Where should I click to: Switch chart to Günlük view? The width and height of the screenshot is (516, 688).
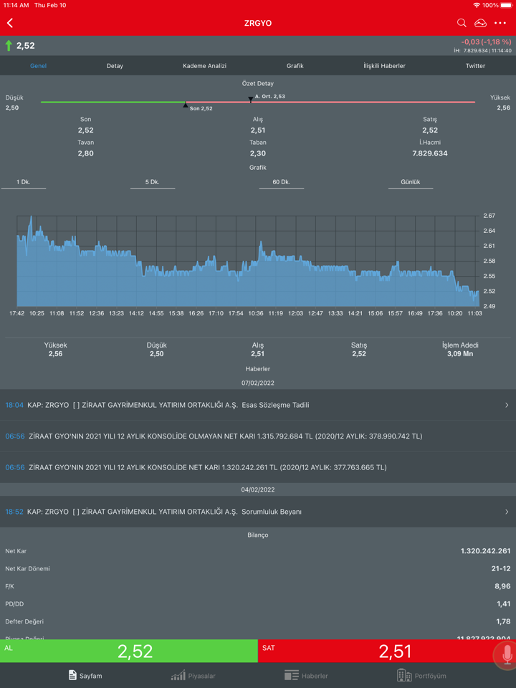pyautogui.click(x=410, y=182)
